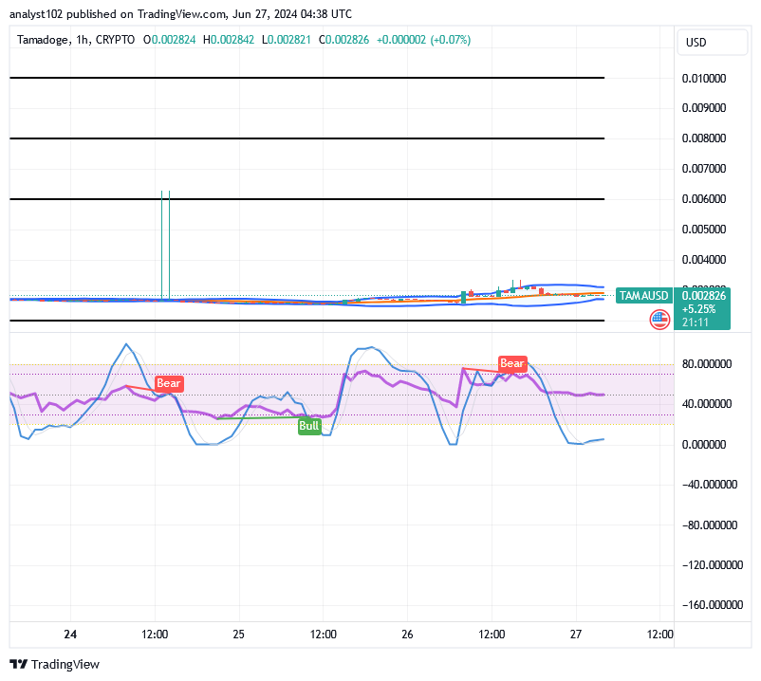
Task: Click the −120.000000 indicator axis label
Action: click(712, 565)
